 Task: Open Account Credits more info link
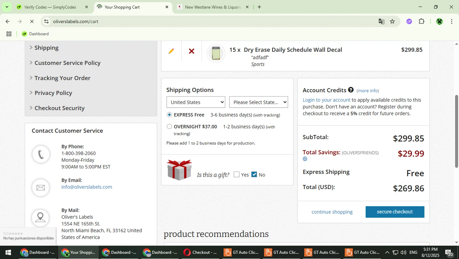click(368, 91)
